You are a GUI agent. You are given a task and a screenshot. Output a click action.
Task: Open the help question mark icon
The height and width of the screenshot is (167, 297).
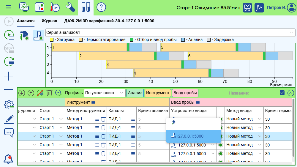pos(101,7)
